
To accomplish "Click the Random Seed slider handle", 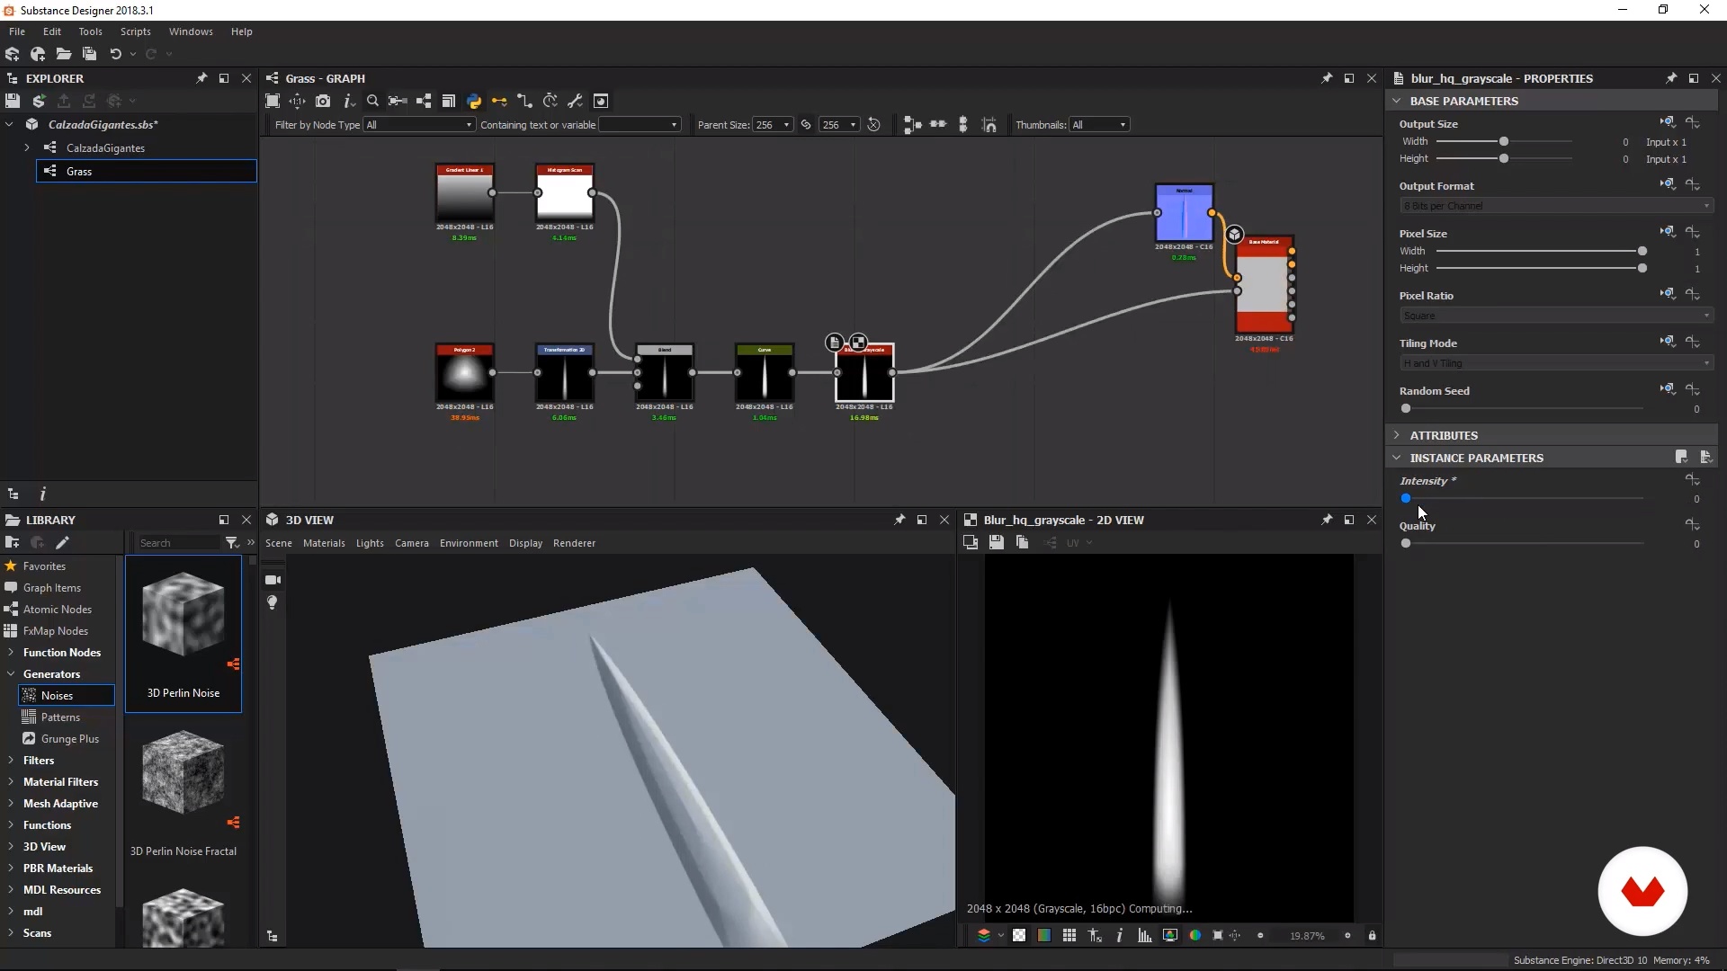I will pyautogui.click(x=1406, y=409).
